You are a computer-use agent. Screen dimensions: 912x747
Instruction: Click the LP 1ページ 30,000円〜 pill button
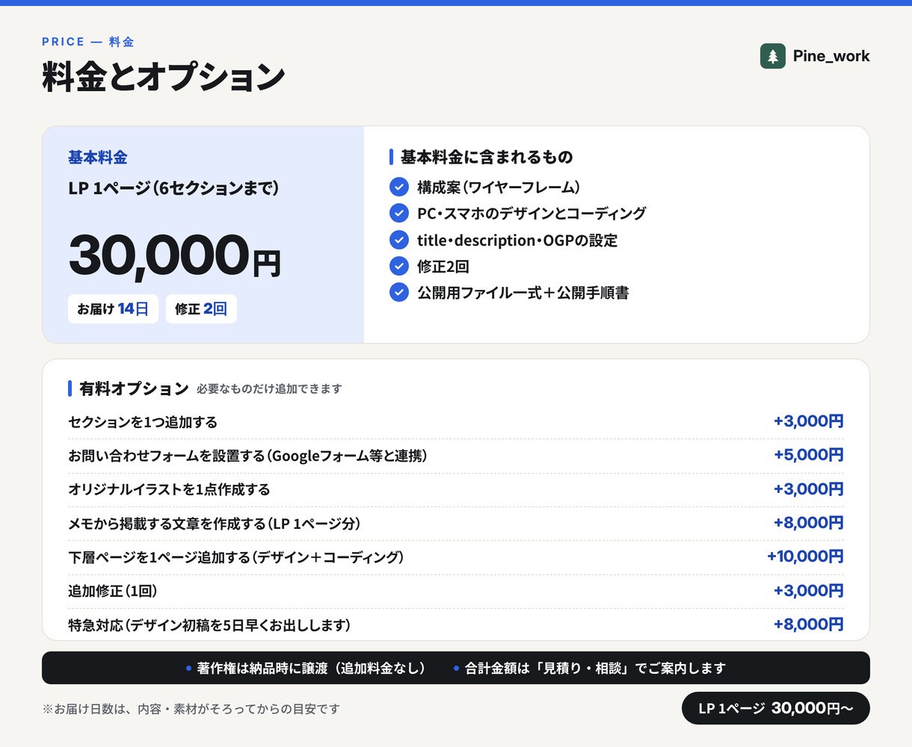pyautogui.click(x=776, y=708)
